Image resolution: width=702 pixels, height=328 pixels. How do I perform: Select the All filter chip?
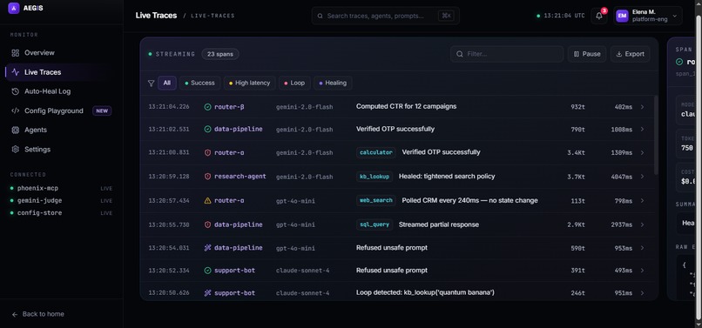tap(167, 83)
